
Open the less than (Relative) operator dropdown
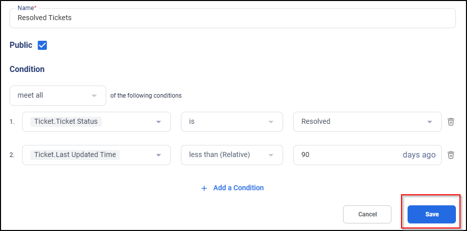(232, 155)
